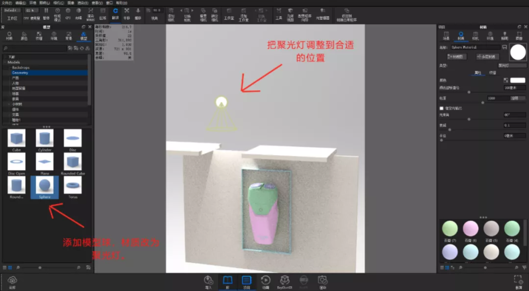
Task: Switch library to list view icon
Action: coord(5,267)
